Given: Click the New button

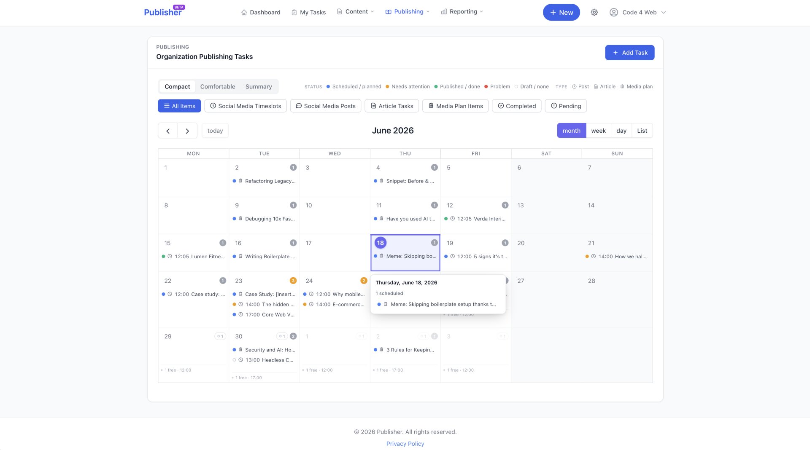Looking at the screenshot, I should pyautogui.click(x=561, y=12).
